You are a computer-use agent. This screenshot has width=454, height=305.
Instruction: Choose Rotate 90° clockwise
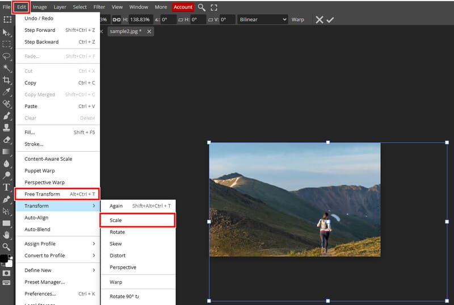(138, 296)
